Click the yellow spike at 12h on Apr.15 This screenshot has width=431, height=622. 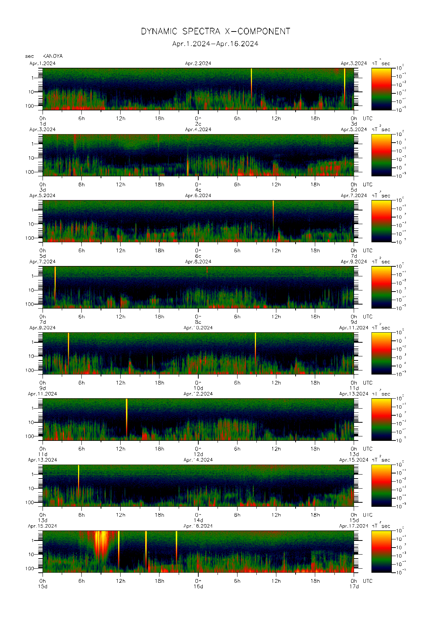coord(119,550)
